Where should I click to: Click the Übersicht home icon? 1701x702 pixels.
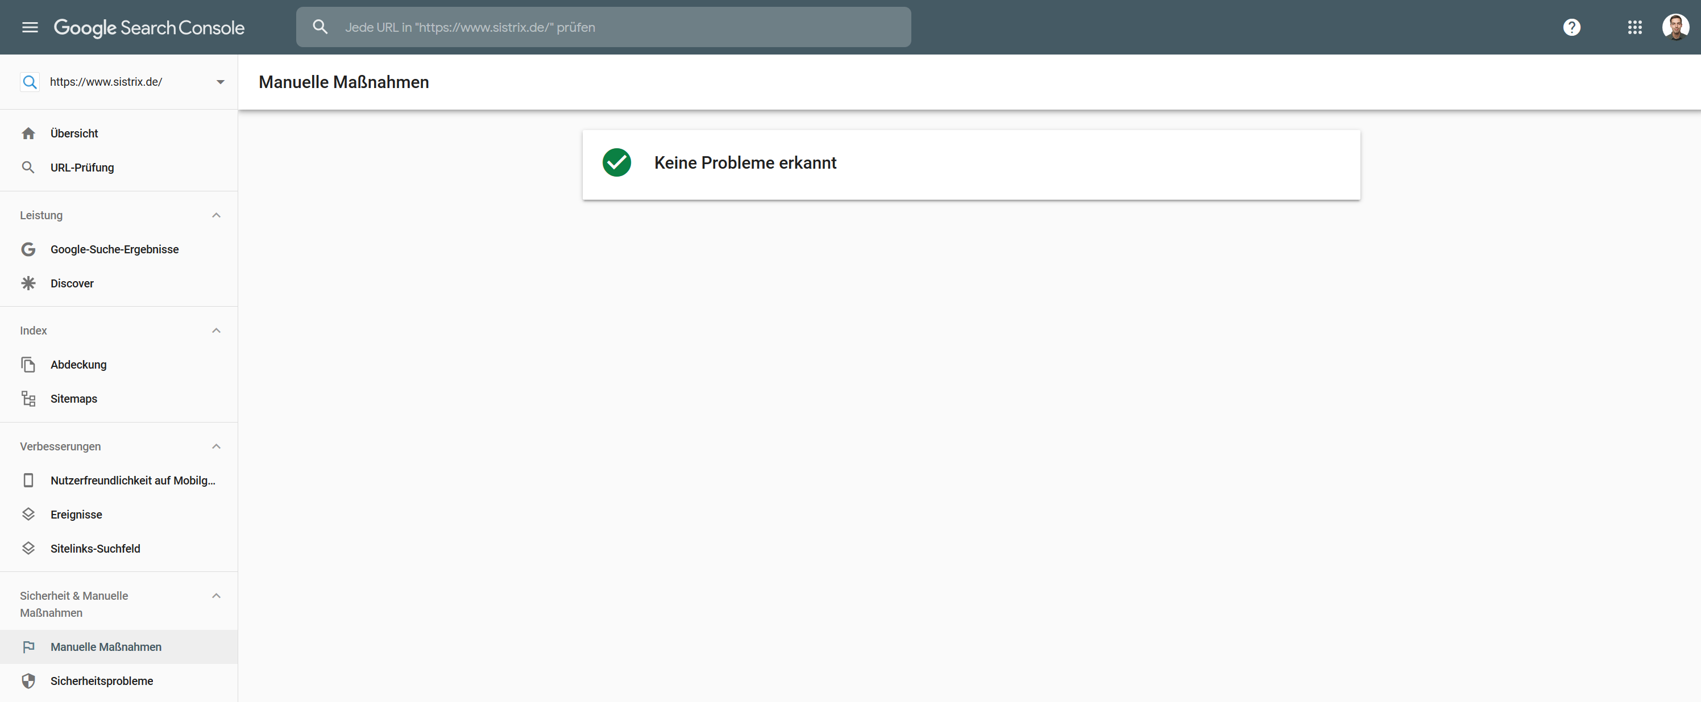tap(28, 133)
